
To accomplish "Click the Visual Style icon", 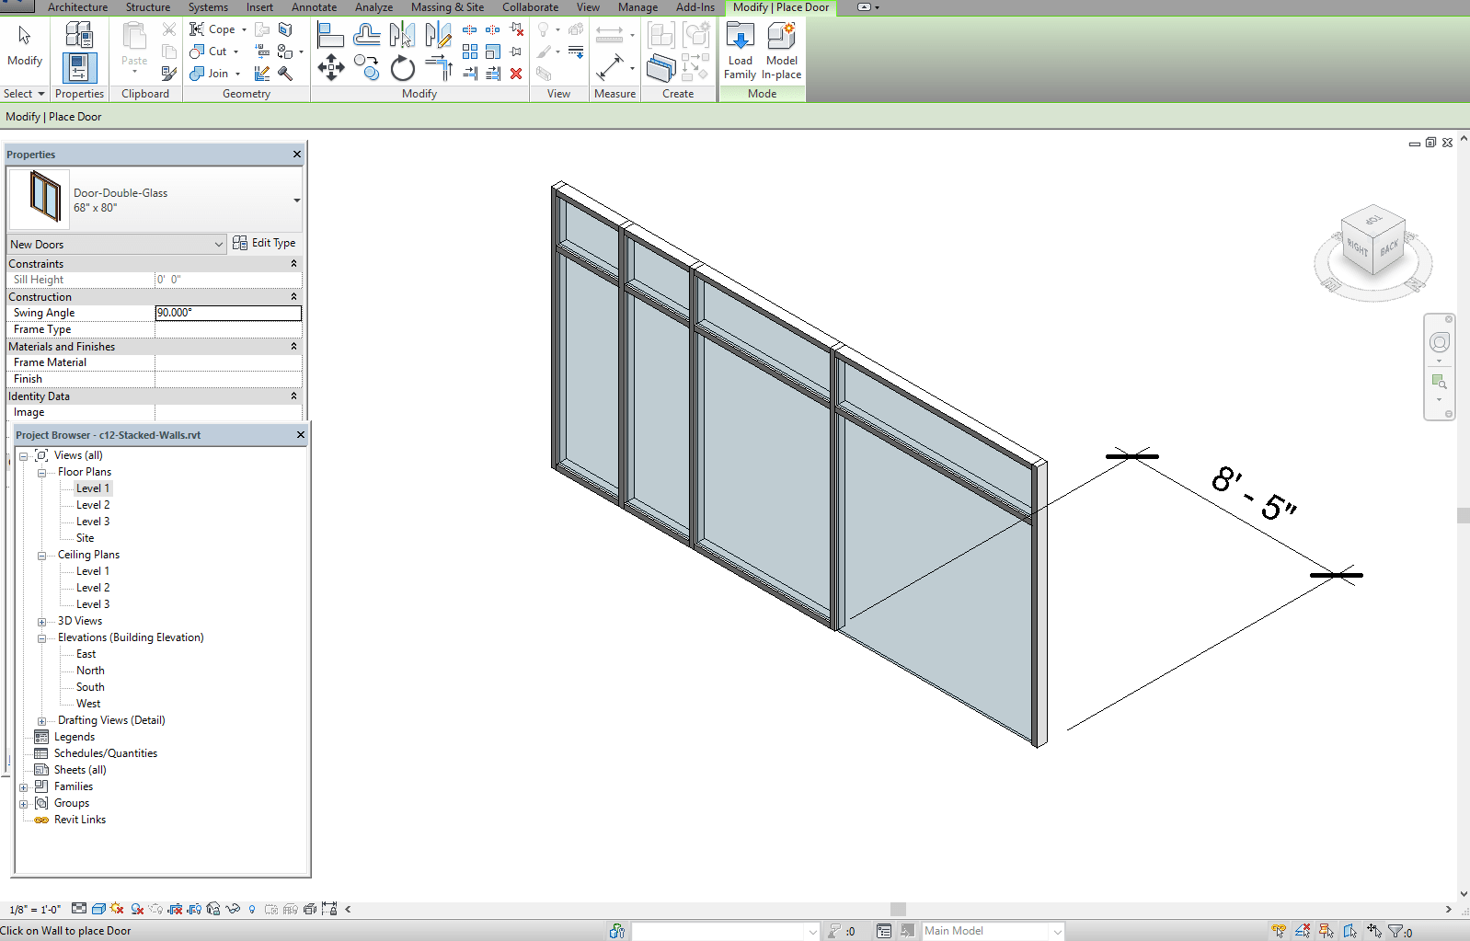I will (x=98, y=909).
